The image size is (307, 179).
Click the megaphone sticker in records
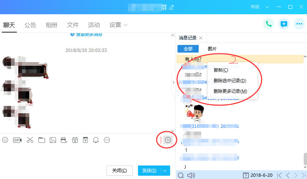coord(195,113)
